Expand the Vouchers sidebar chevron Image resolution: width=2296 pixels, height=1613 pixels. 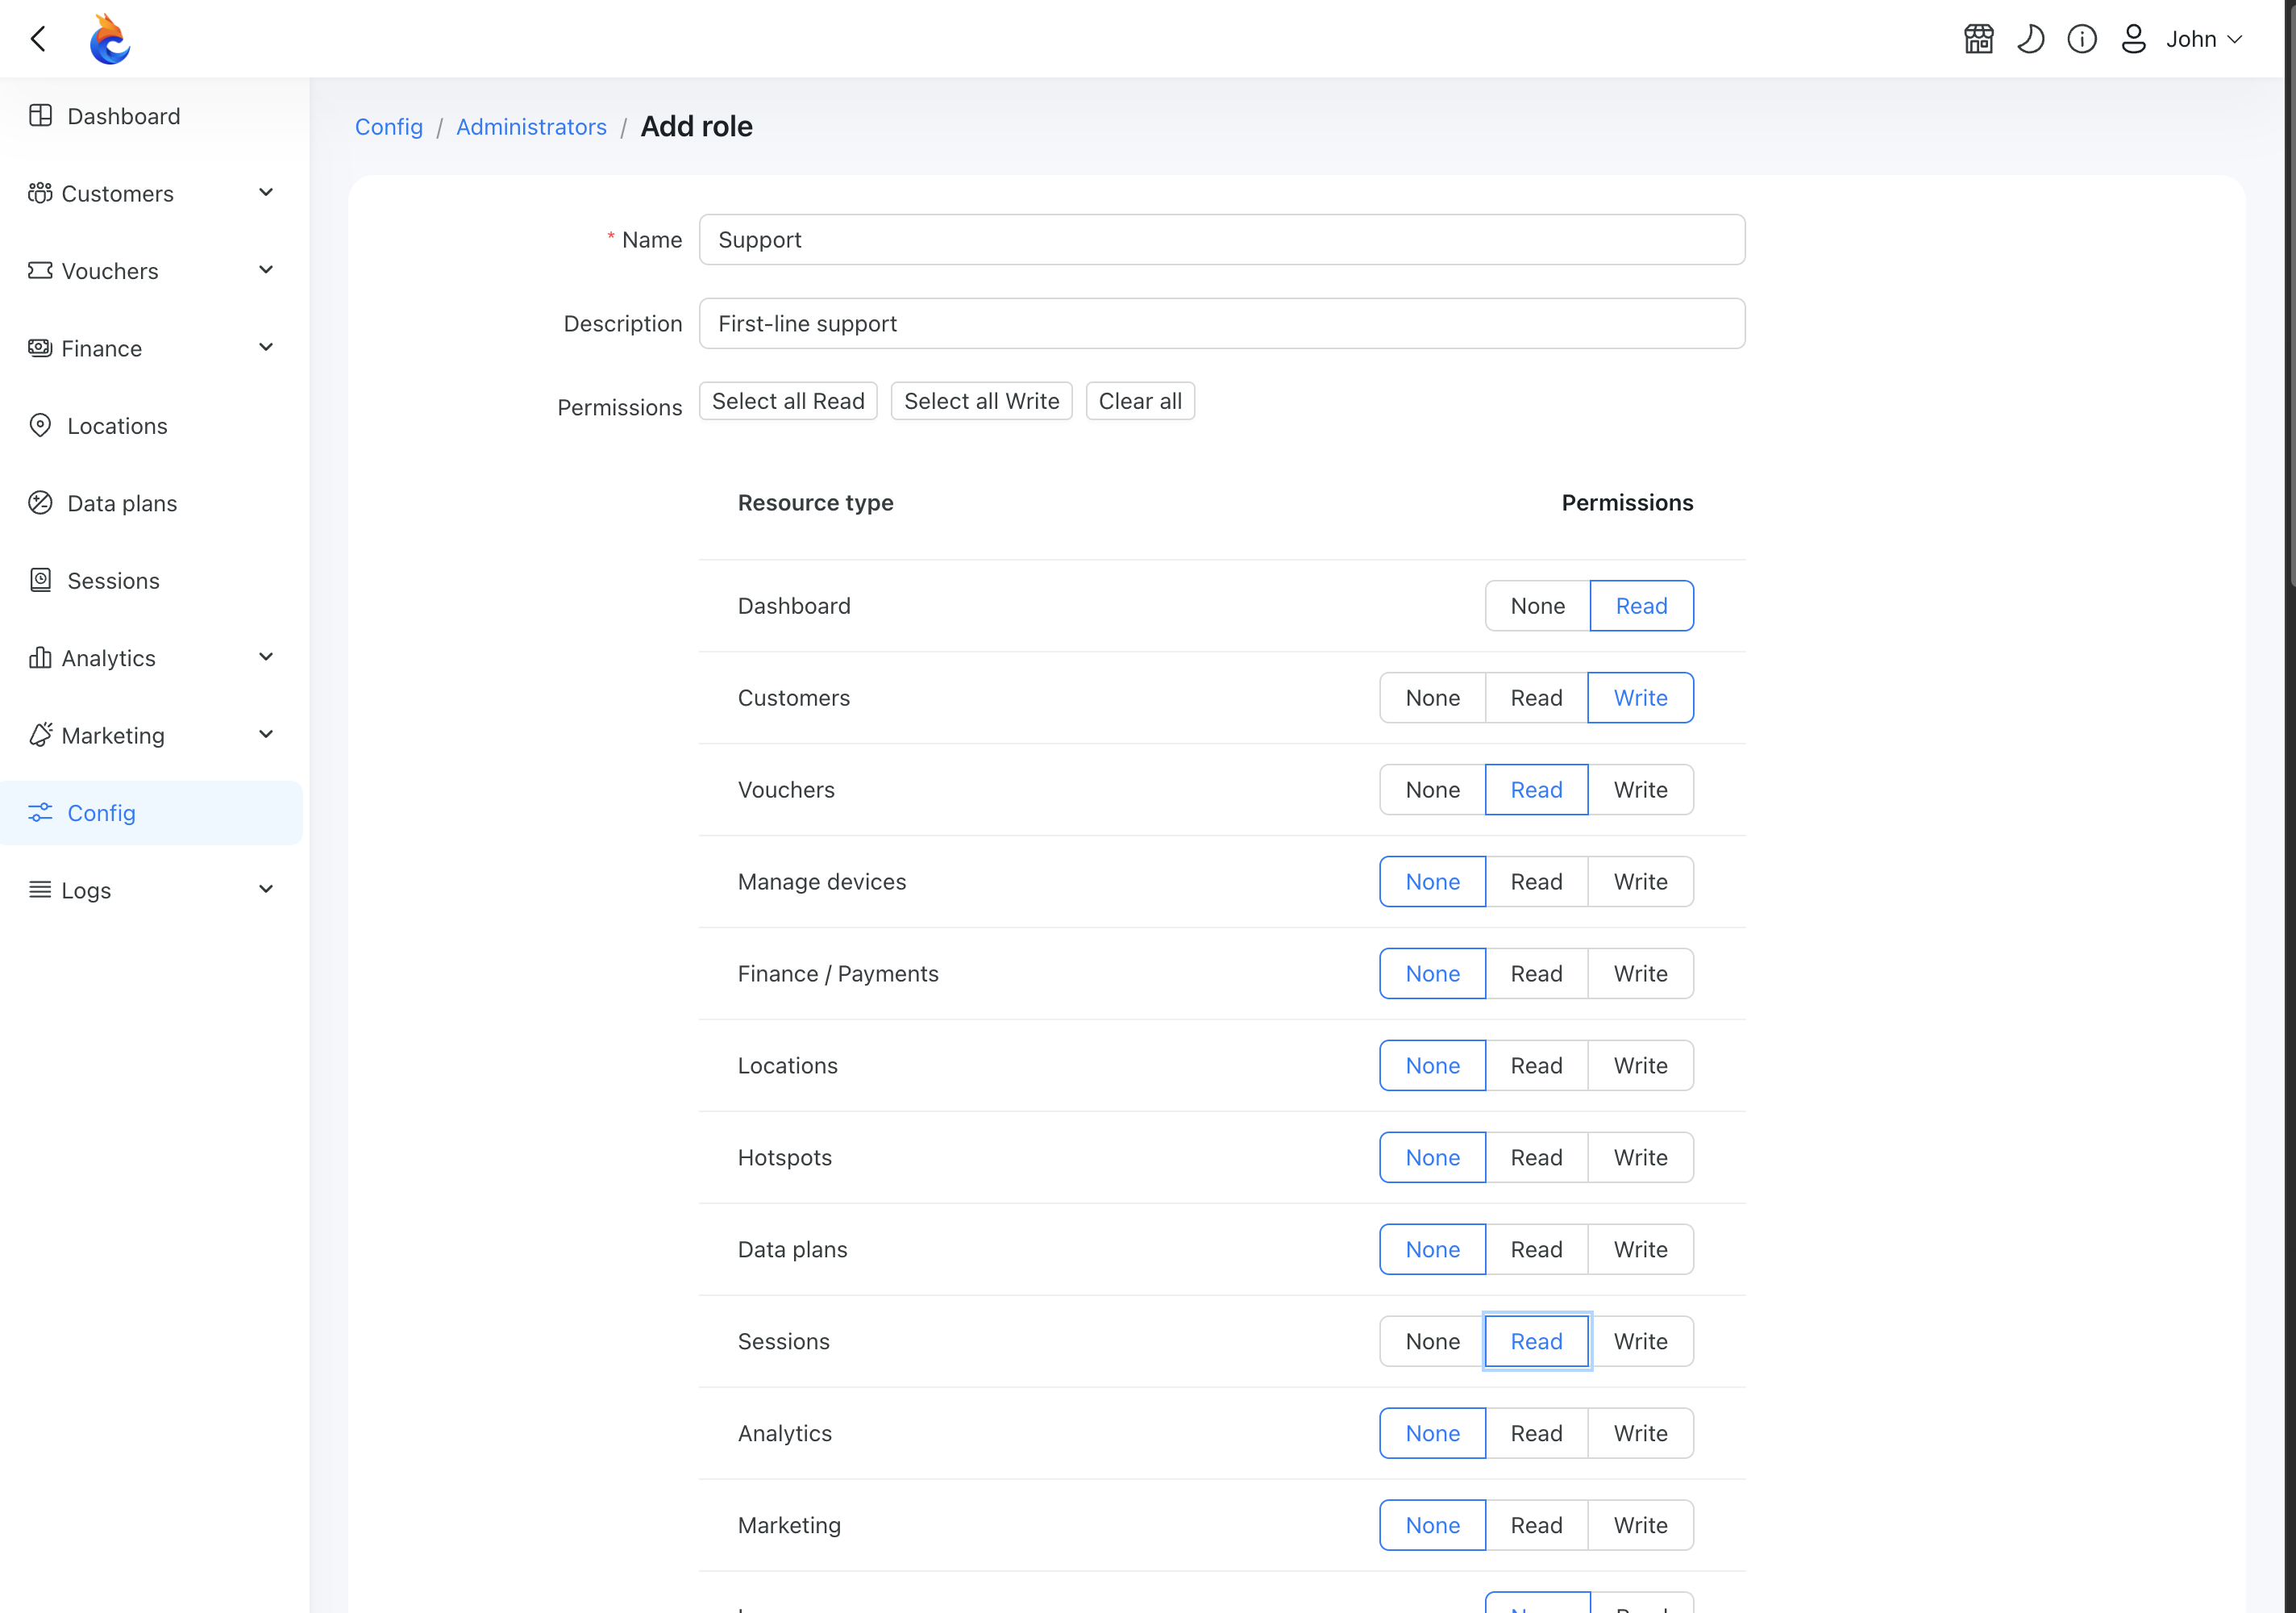[266, 270]
